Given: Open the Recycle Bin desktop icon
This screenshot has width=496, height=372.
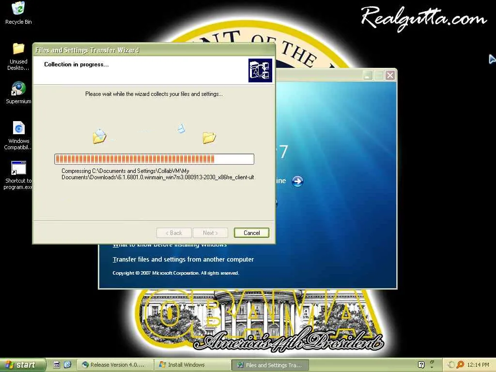Looking at the screenshot, I should [18, 13].
